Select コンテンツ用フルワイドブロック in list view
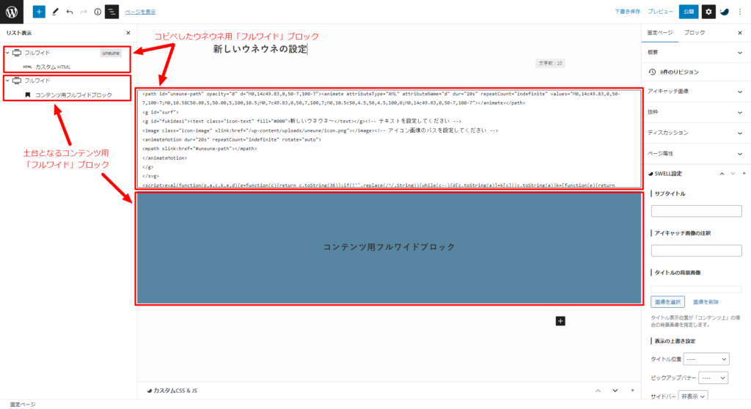The width and height of the screenshot is (751, 409). coord(74,95)
